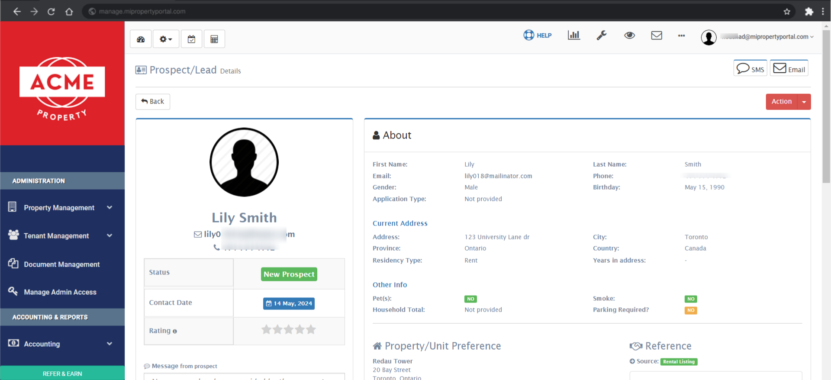
Task: Click the browser back arrow
Action: click(17, 12)
